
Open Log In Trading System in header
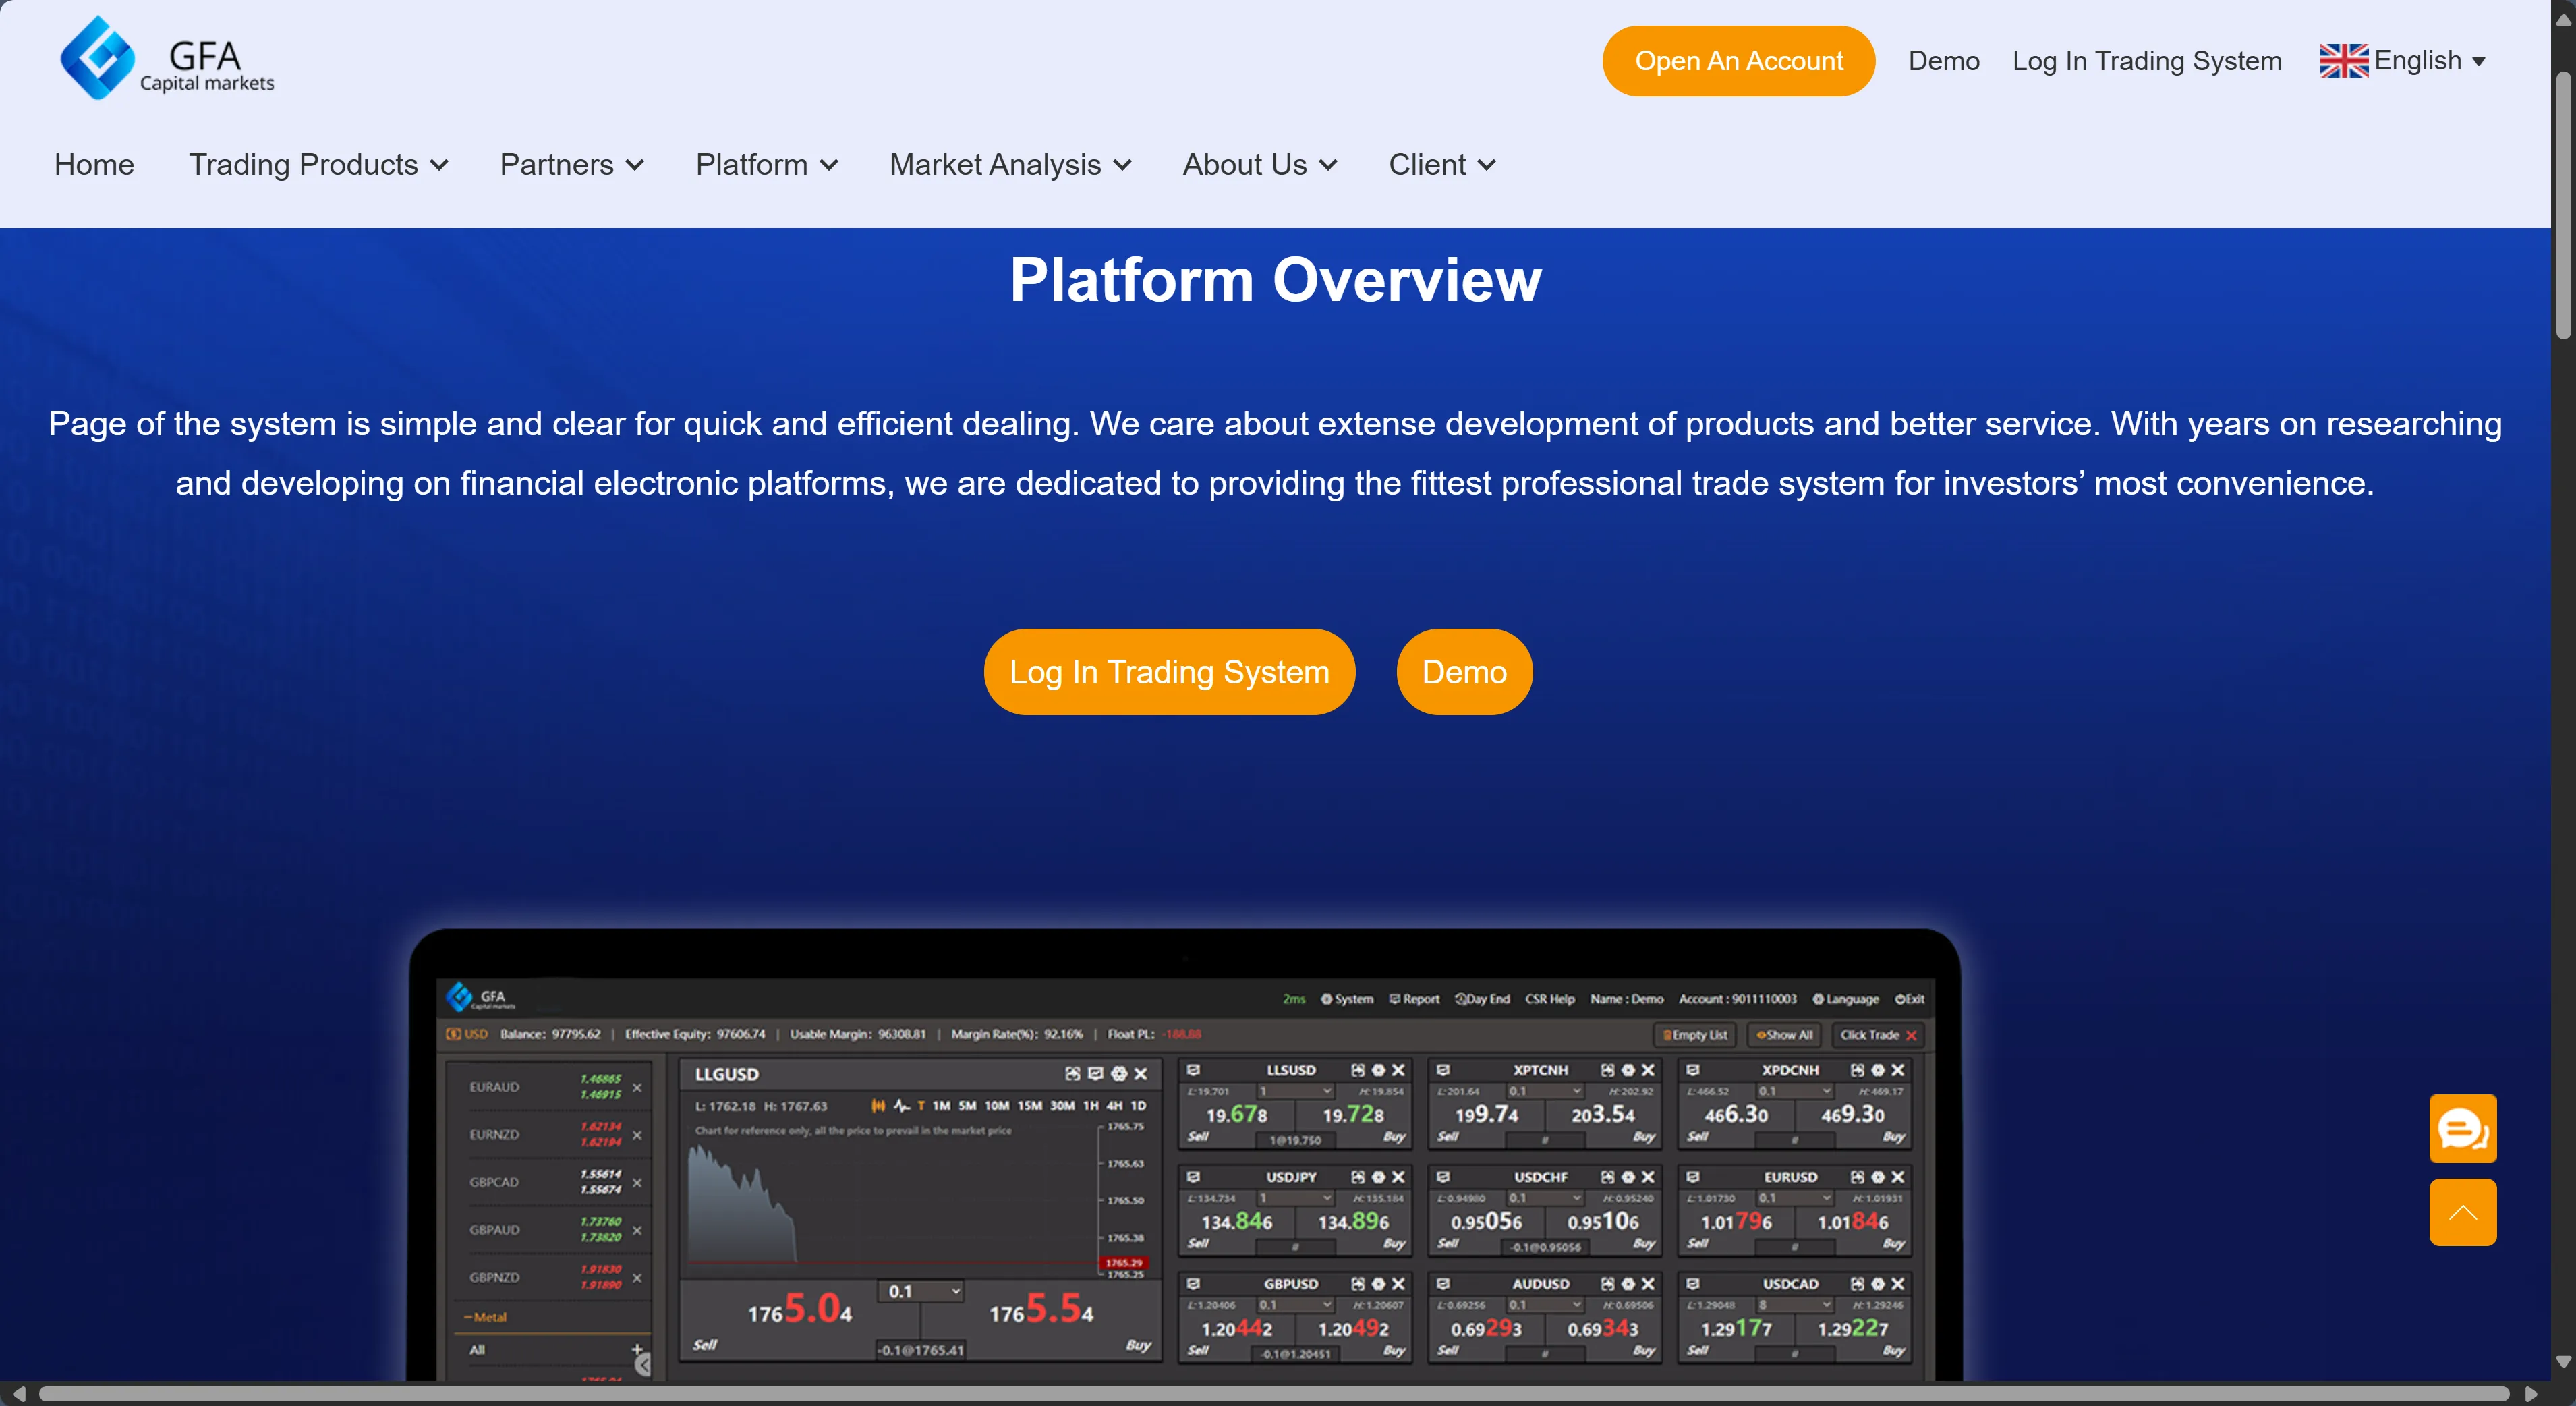pos(2147,61)
